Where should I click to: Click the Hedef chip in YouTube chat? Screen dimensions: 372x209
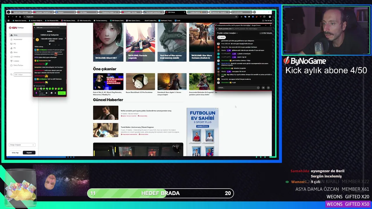pyautogui.click(x=221, y=37)
